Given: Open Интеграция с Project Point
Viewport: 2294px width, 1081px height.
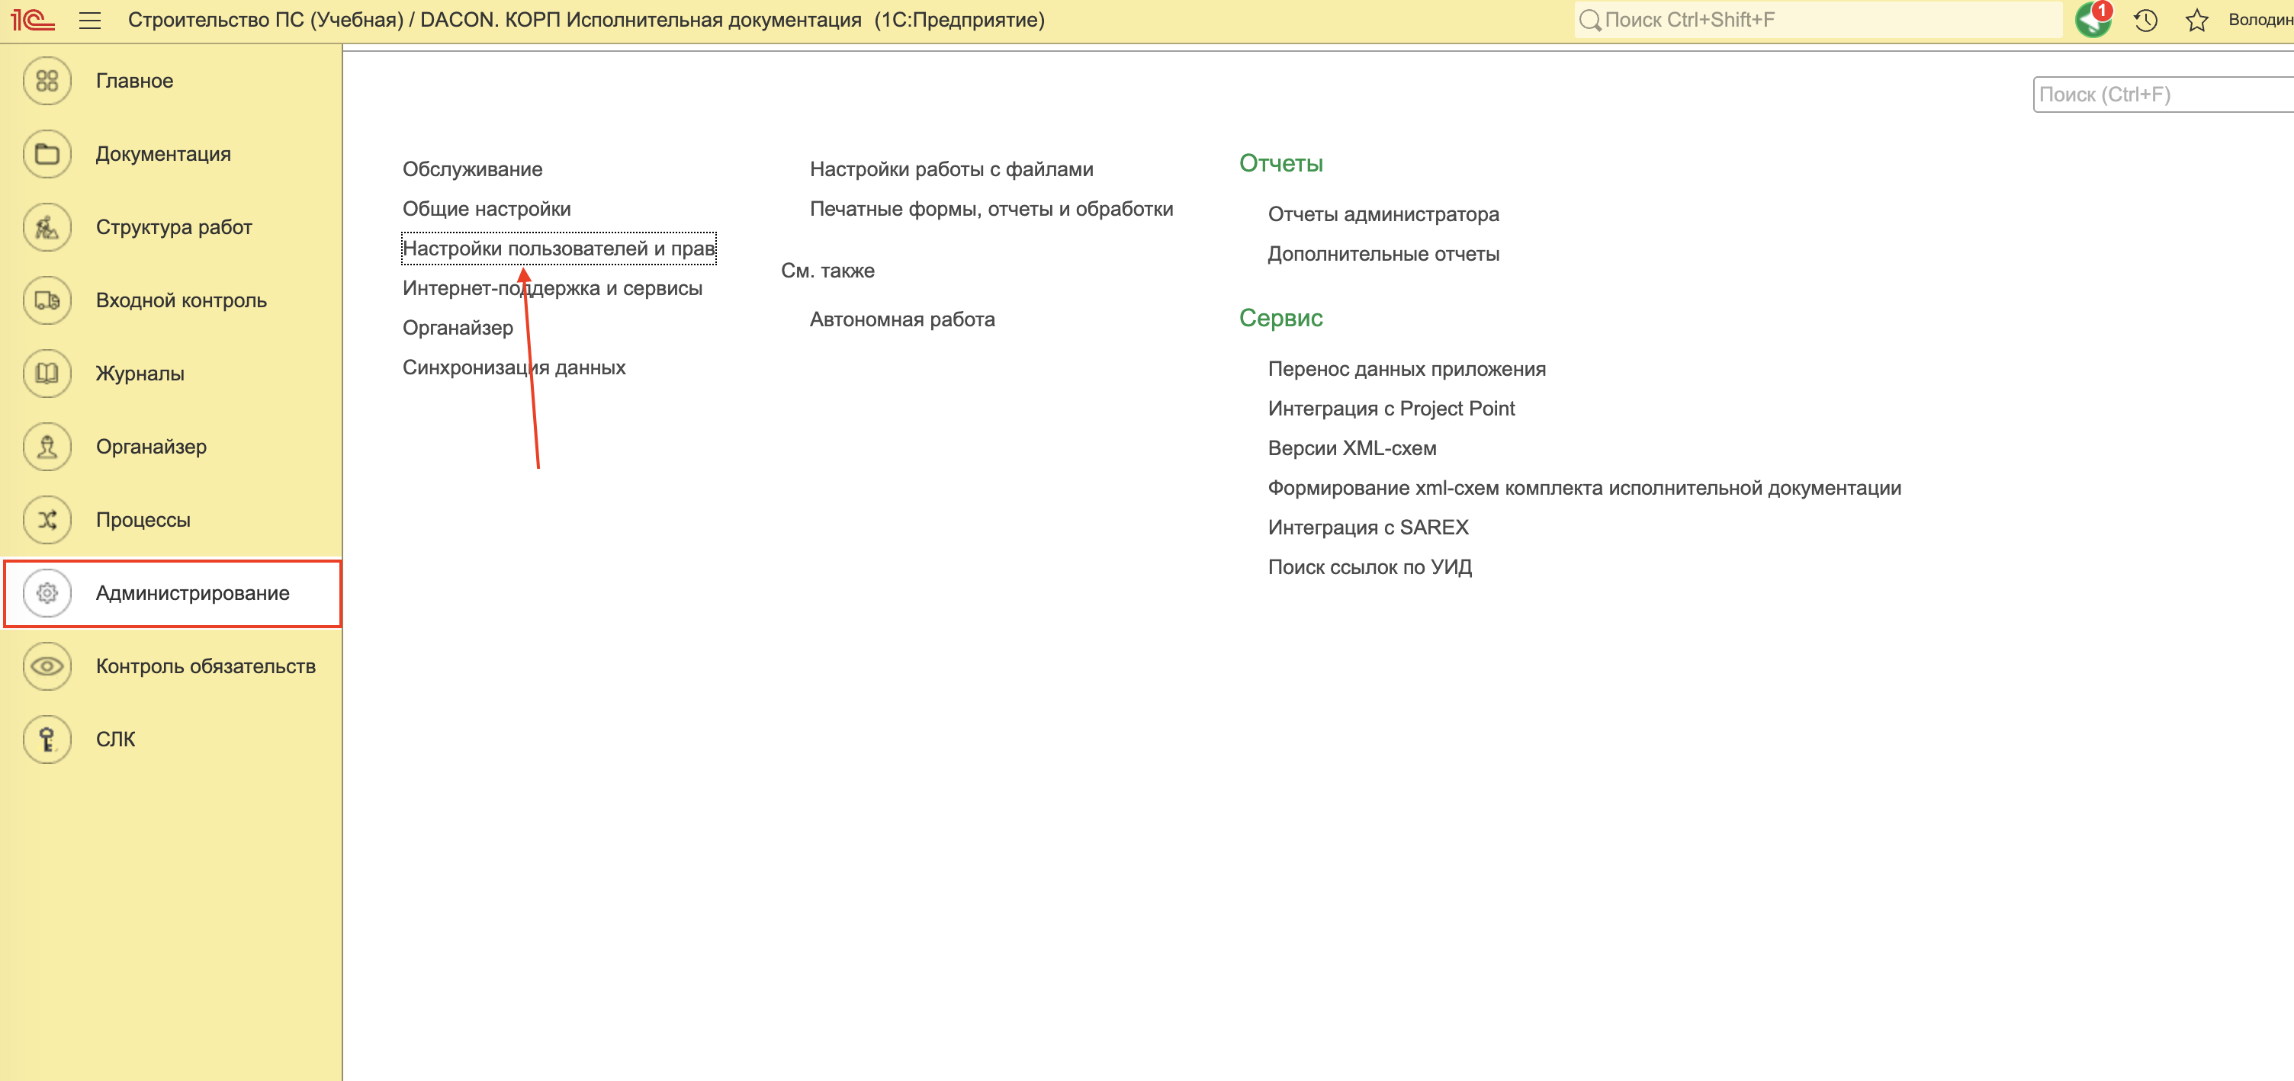Looking at the screenshot, I should pyautogui.click(x=1390, y=409).
